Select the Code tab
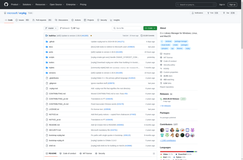 click(x=9, y=20)
